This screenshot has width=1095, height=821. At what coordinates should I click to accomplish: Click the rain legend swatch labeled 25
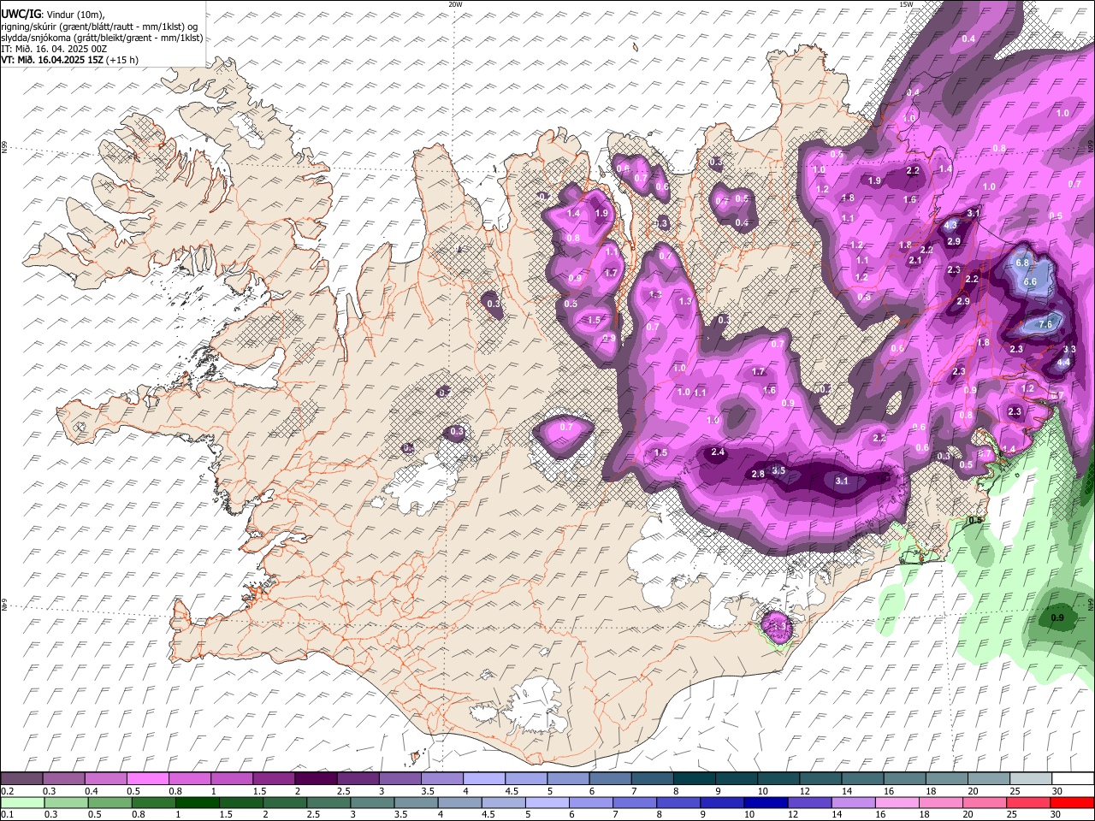1029,803
